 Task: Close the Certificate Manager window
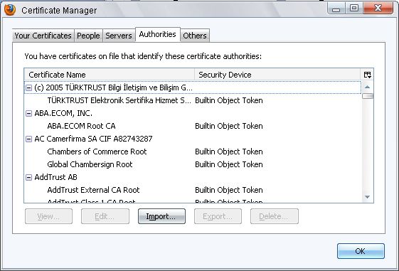378,8
